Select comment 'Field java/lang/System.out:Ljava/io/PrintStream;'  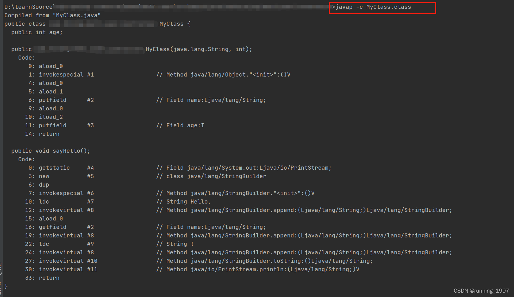coord(249,168)
